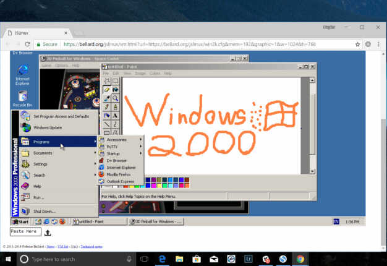The height and width of the screenshot is (266, 387).
Task: Launch Firefox from quick launch bar
Action: pyautogui.click(x=62, y=221)
